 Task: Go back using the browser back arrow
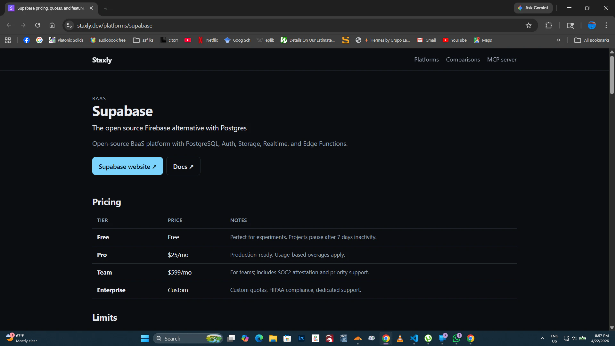(x=9, y=25)
